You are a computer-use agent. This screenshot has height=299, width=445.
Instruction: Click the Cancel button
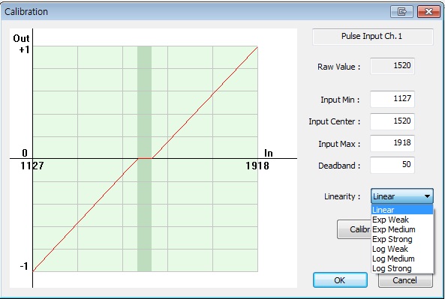click(405, 280)
